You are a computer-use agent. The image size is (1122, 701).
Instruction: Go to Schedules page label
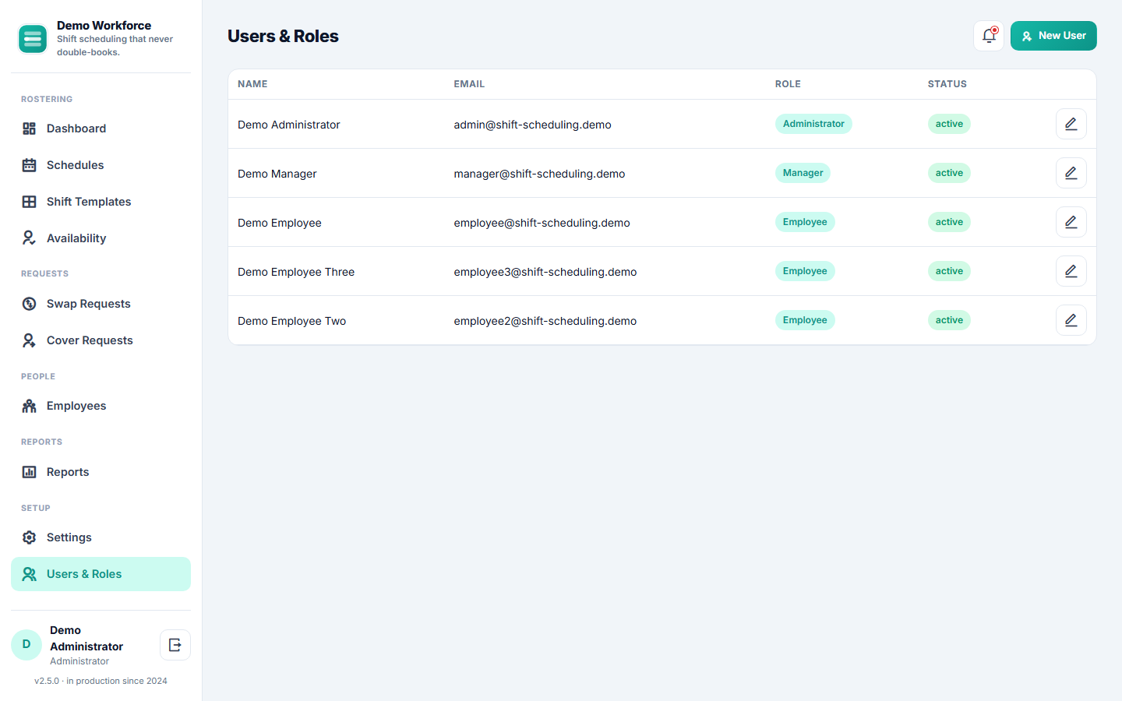pyautogui.click(x=75, y=165)
